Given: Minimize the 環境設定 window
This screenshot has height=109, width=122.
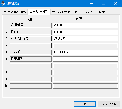Looking at the screenshot, I should [92, 3].
